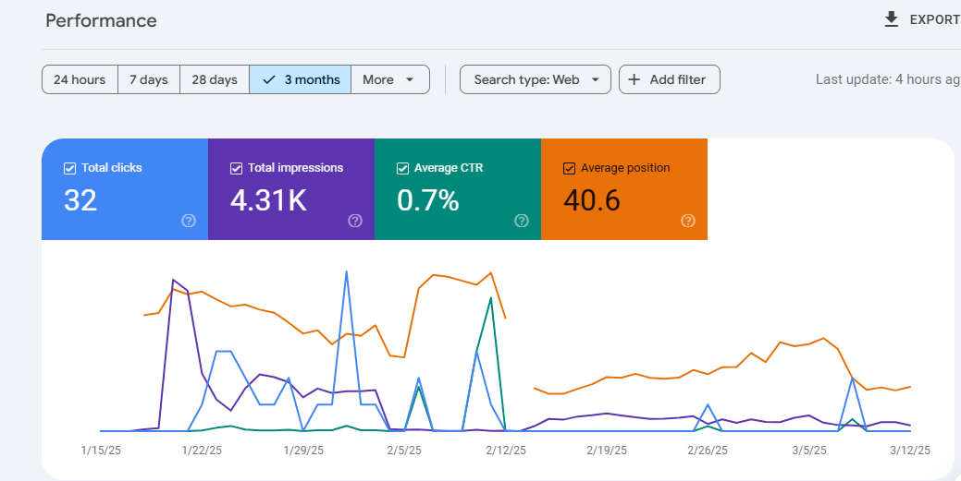Click the Add filter button

(x=670, y=79)
